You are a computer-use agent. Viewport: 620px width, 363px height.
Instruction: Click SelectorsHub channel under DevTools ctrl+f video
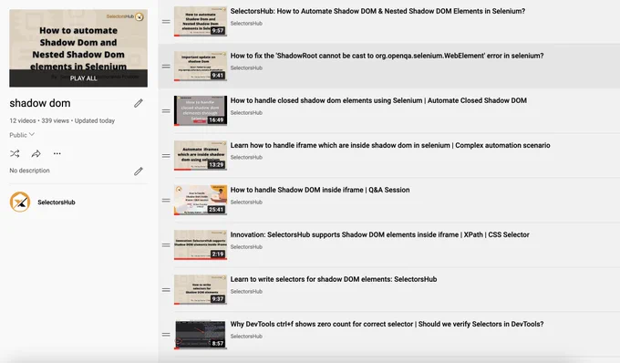(246, 337)
